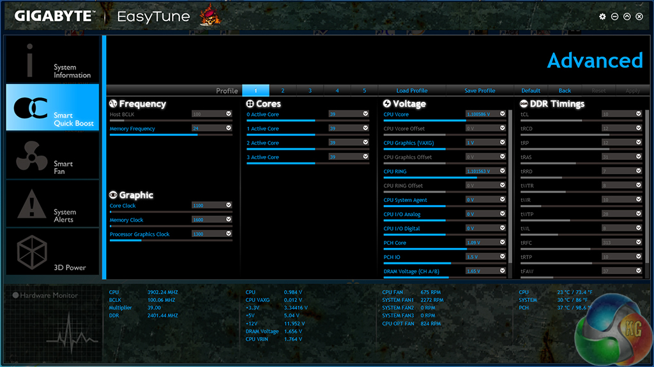Click the DDR Timings panel scrollbar

(x=646, y=187)
